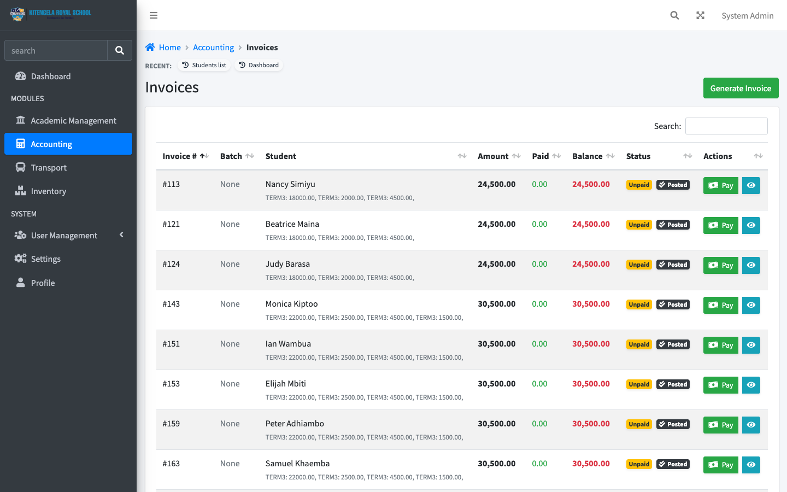Pay invoice #143 for Monica Kiptoo
This screenshot has height=492, width=787.
tap(720, 305)
